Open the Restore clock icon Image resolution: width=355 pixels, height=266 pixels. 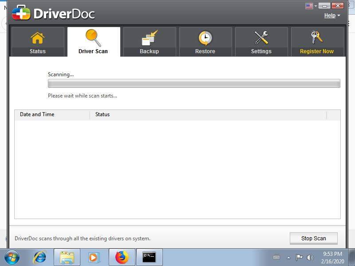click(x=205, y=38)
